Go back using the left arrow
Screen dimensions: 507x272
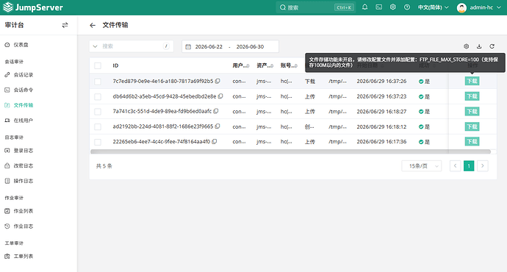pos(93,25)
